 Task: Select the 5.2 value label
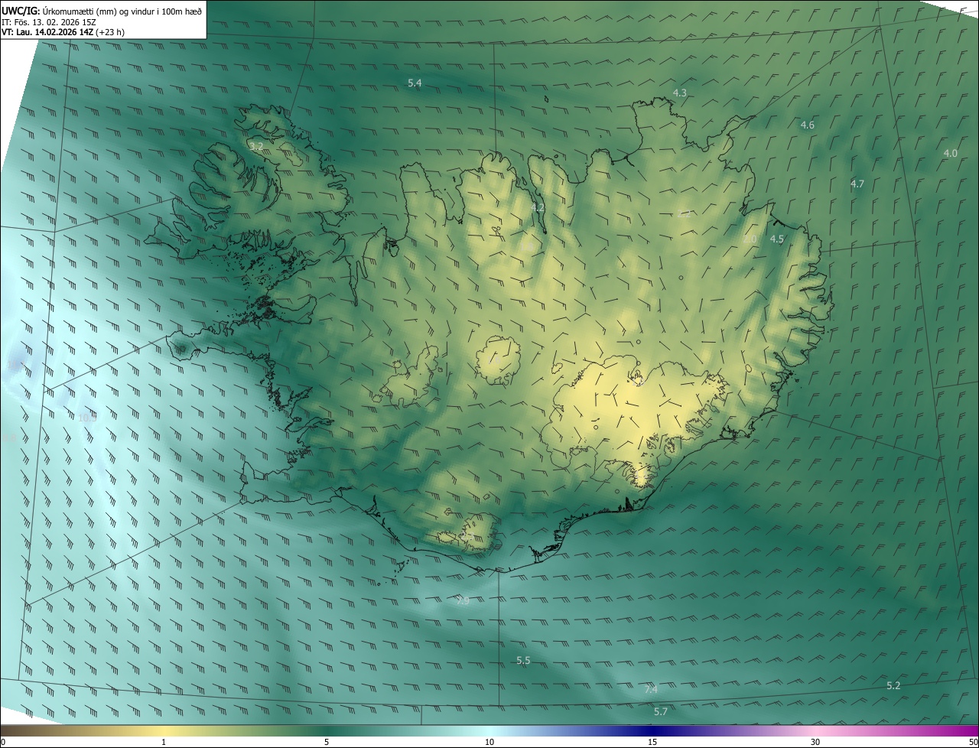893,685
